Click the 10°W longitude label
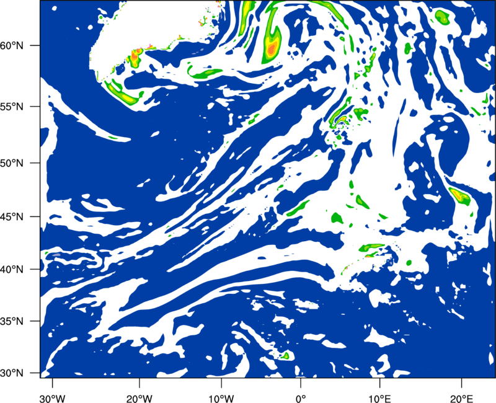 [x=221, y=398]
